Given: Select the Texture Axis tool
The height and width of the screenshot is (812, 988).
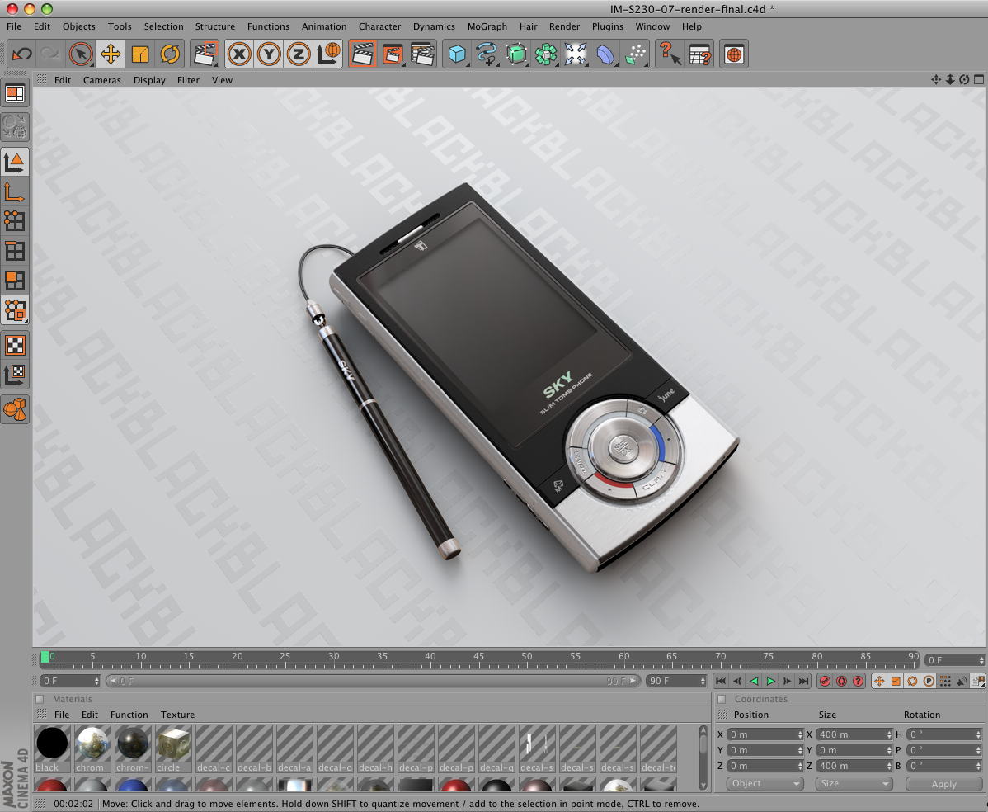Looking at the screenshot, I should [15, 375].
